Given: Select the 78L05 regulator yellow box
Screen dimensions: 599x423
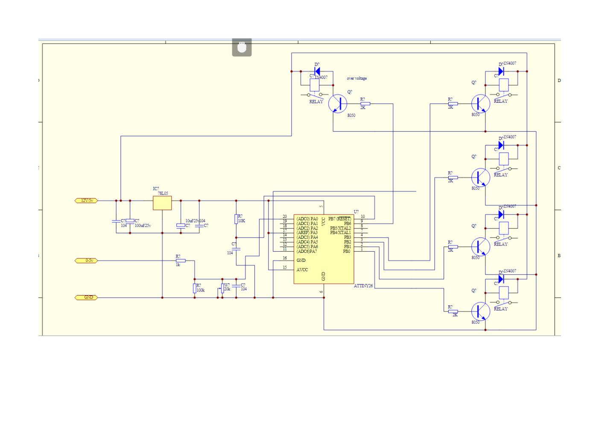Looking at the screenshot, I should 162,203.
